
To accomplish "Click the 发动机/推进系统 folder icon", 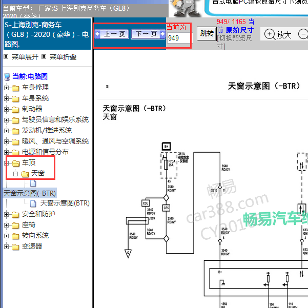I will point(15,131).
